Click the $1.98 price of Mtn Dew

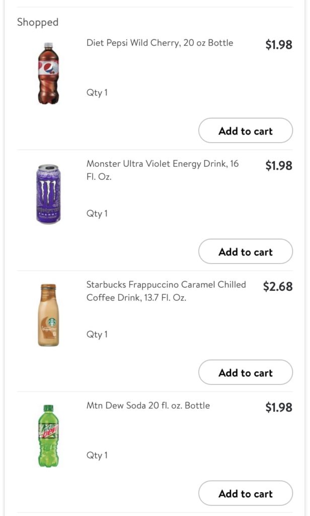click(x=278, y=408)
